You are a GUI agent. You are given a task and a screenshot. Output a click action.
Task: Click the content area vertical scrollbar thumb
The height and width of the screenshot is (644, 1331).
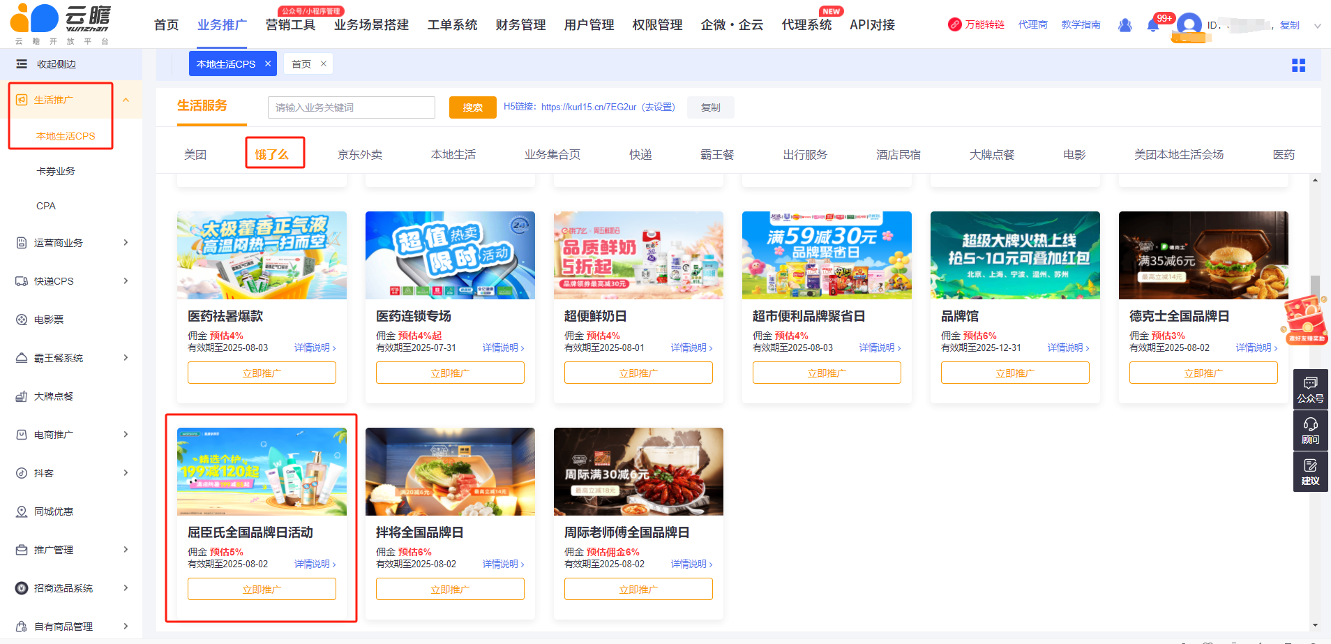click(1315, 287)
